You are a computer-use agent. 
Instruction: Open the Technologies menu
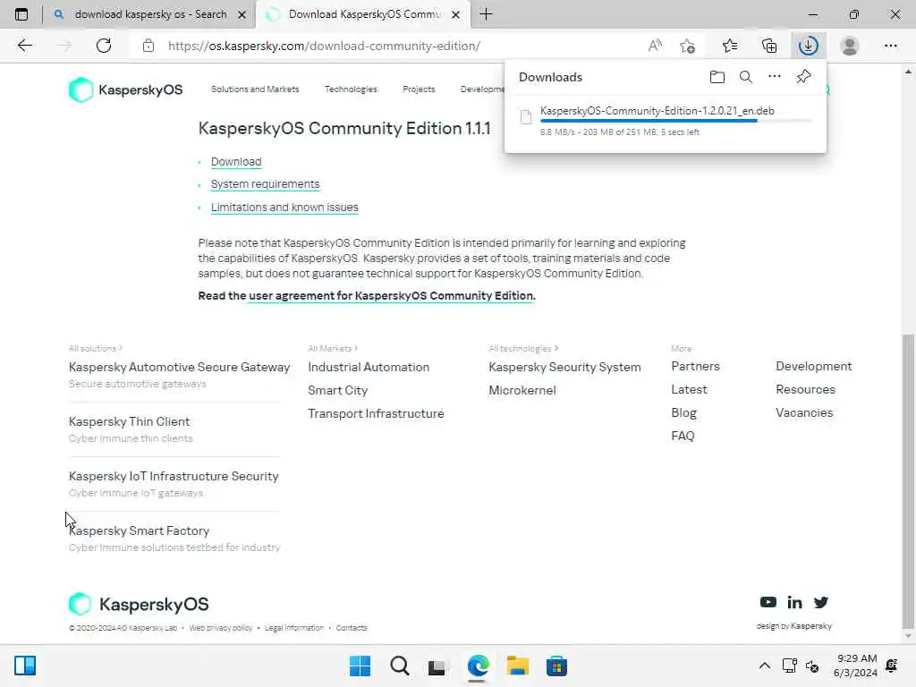pyautogui.click(x=351, y=89)
